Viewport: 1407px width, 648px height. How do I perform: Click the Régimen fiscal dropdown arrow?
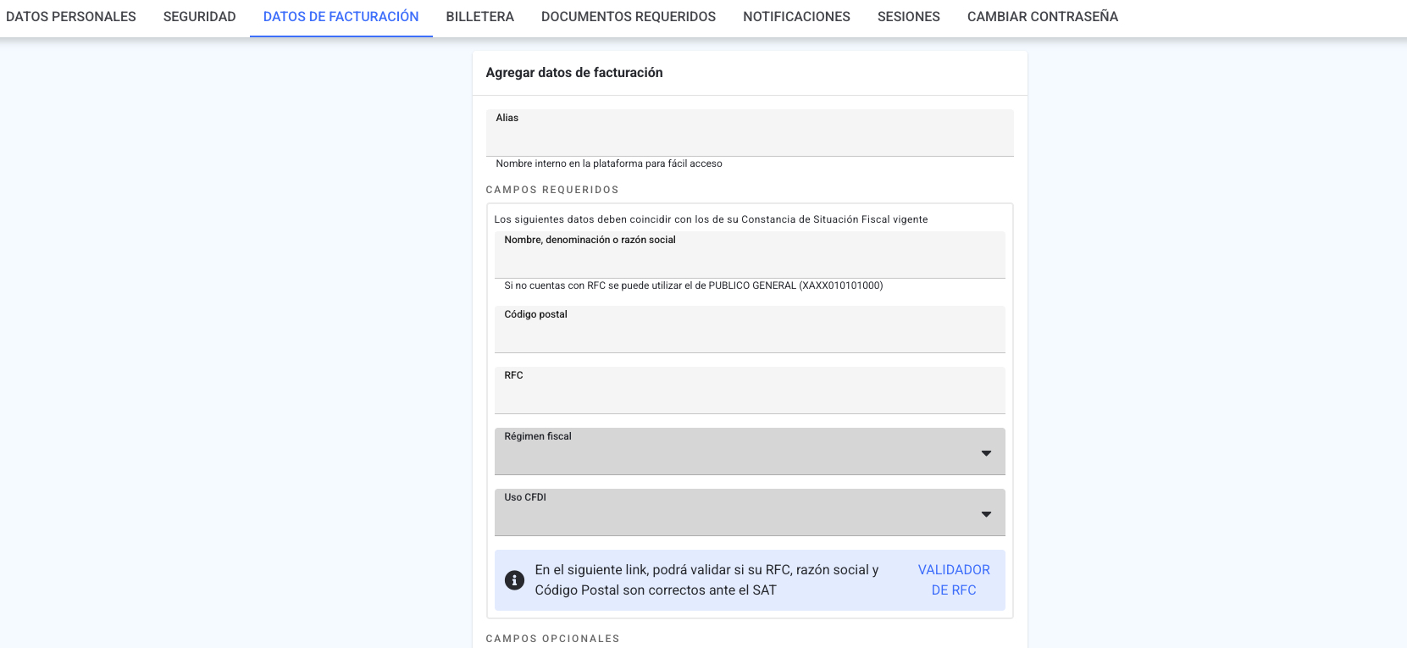point(986,453)
